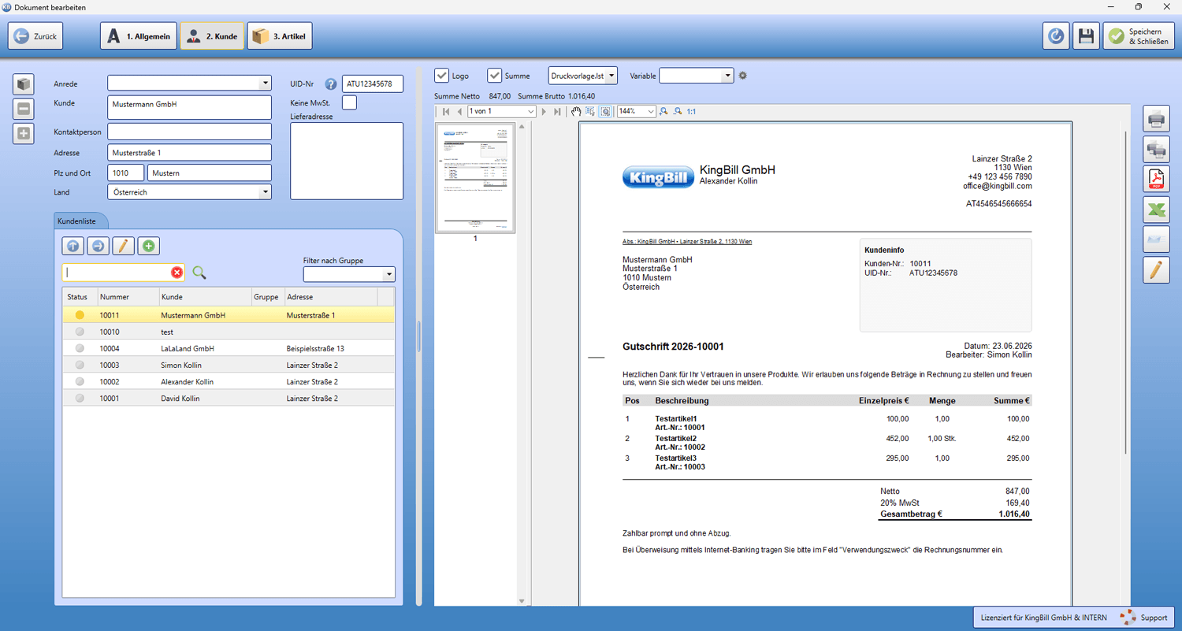Toggle status dot for Mustermann GmbH row
This screenshot has height=631, width=1182.
79,315
